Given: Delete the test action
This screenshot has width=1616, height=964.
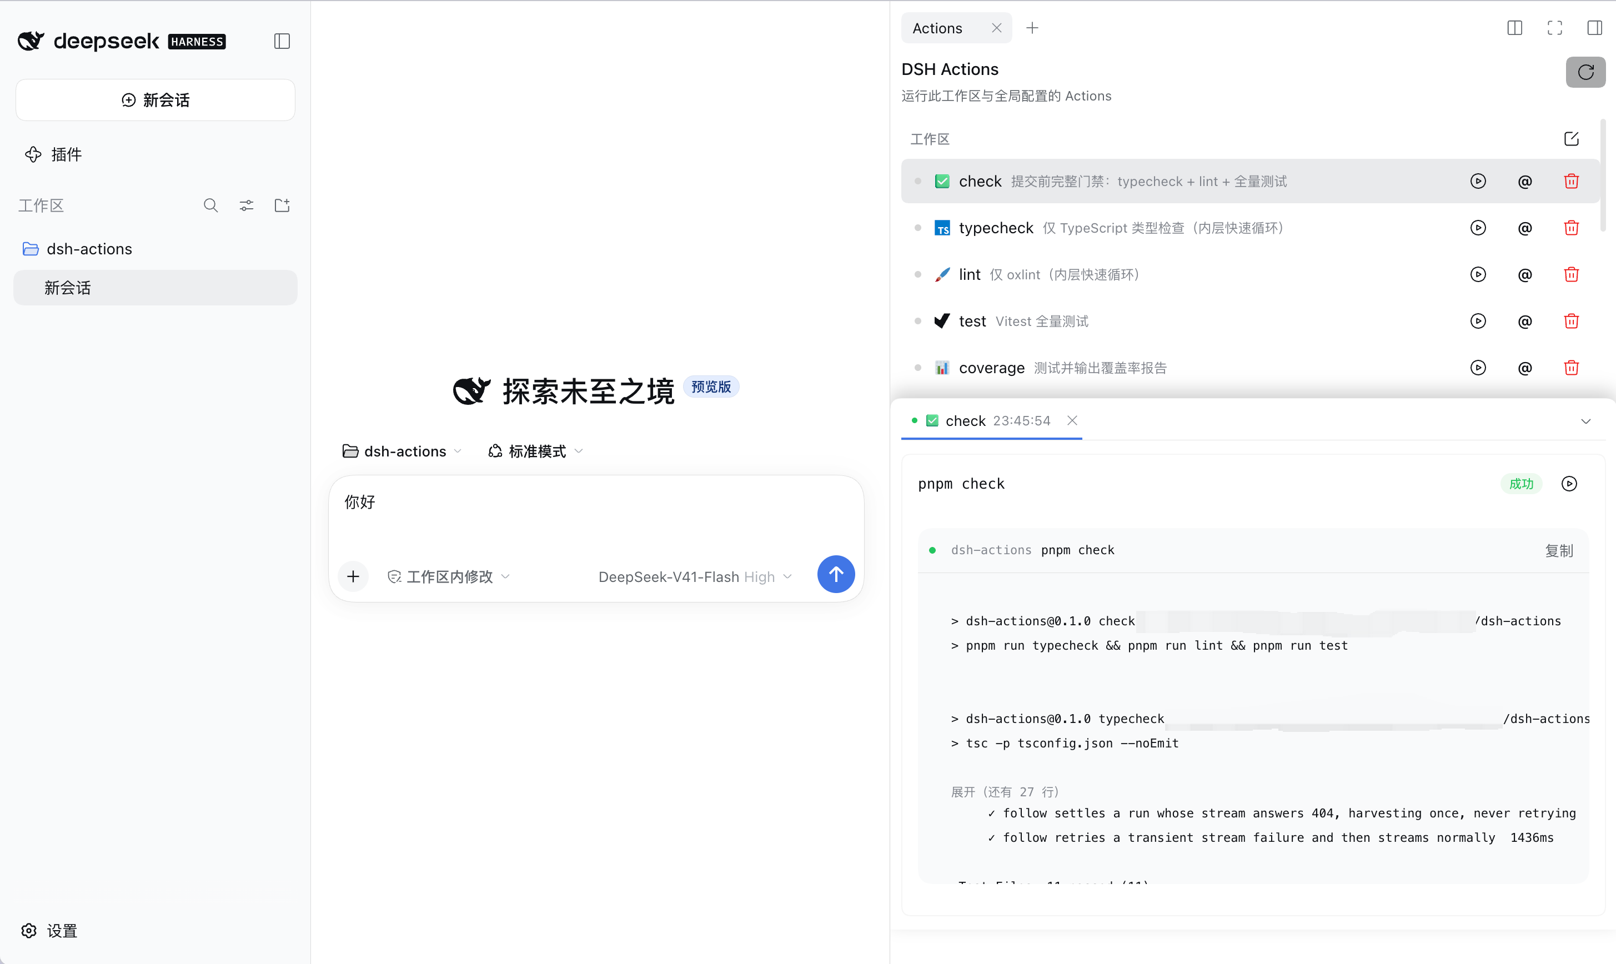Looking at the screenshot, I should point(1571,322).
